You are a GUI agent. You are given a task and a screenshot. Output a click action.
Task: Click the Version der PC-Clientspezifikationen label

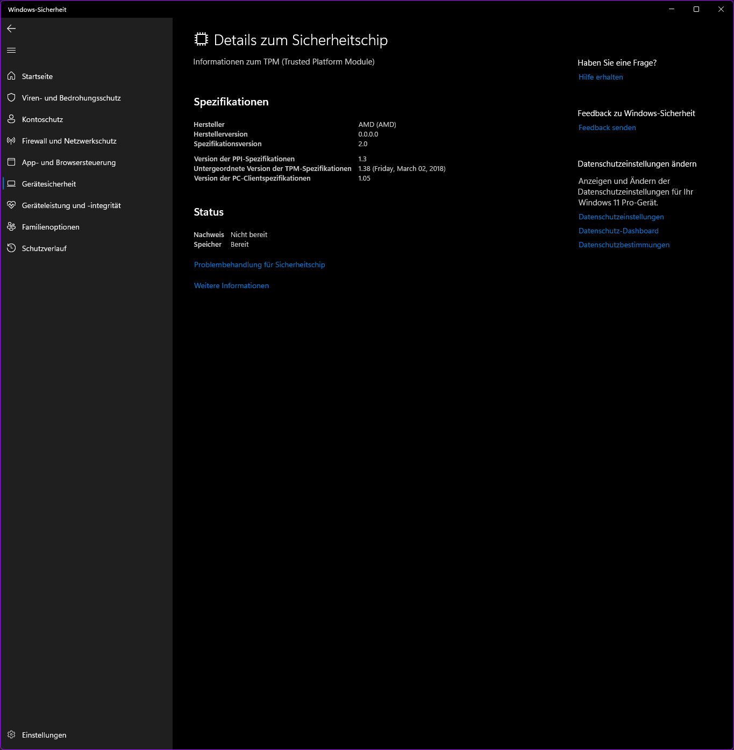tap(252, 178)
